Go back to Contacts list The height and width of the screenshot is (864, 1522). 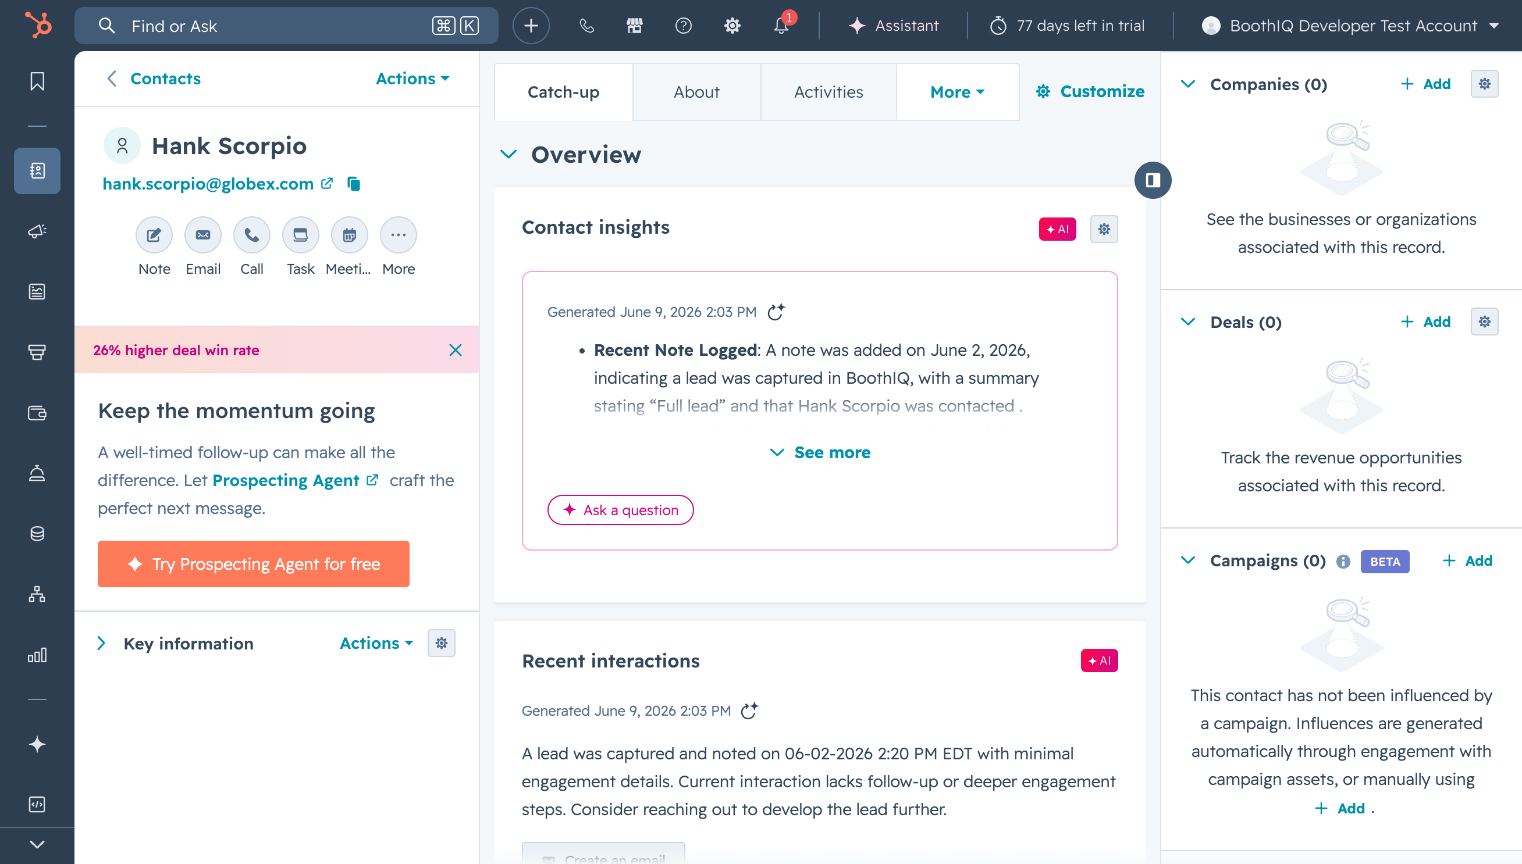pyautogui.click(x=153, y=78)
